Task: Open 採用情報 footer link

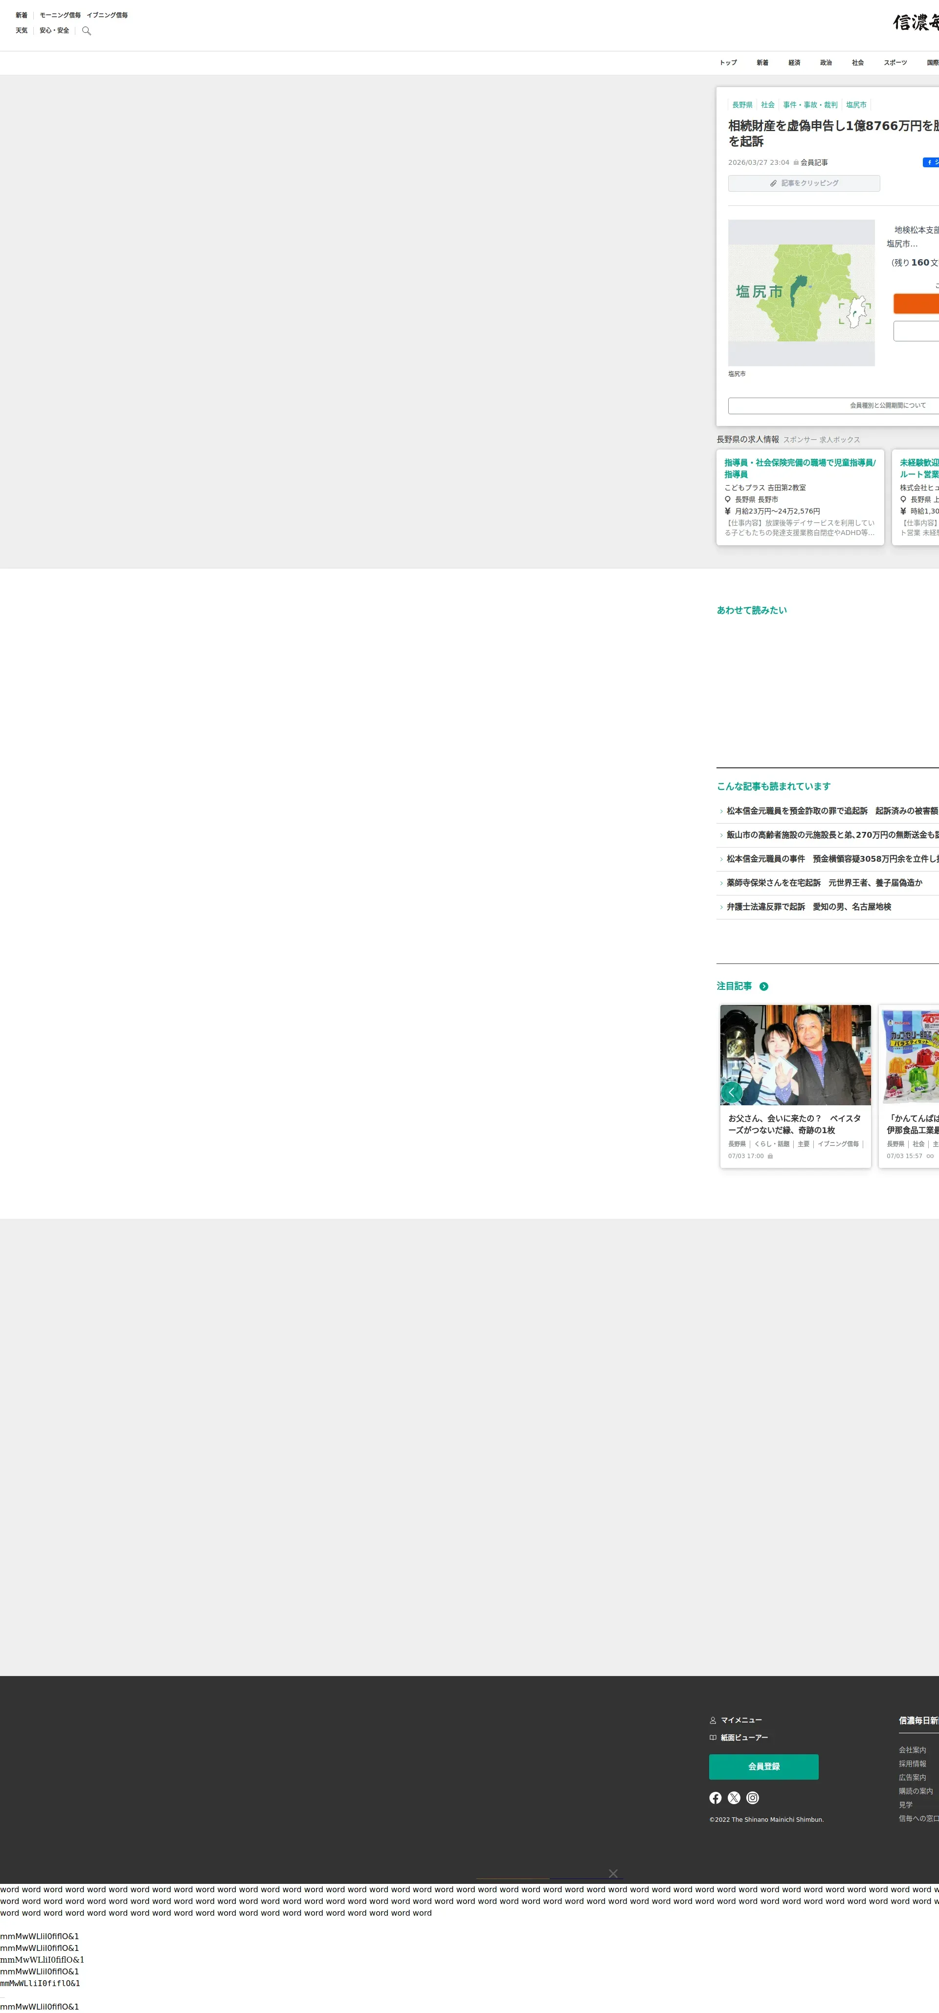Action: (x=913, y=1764)
